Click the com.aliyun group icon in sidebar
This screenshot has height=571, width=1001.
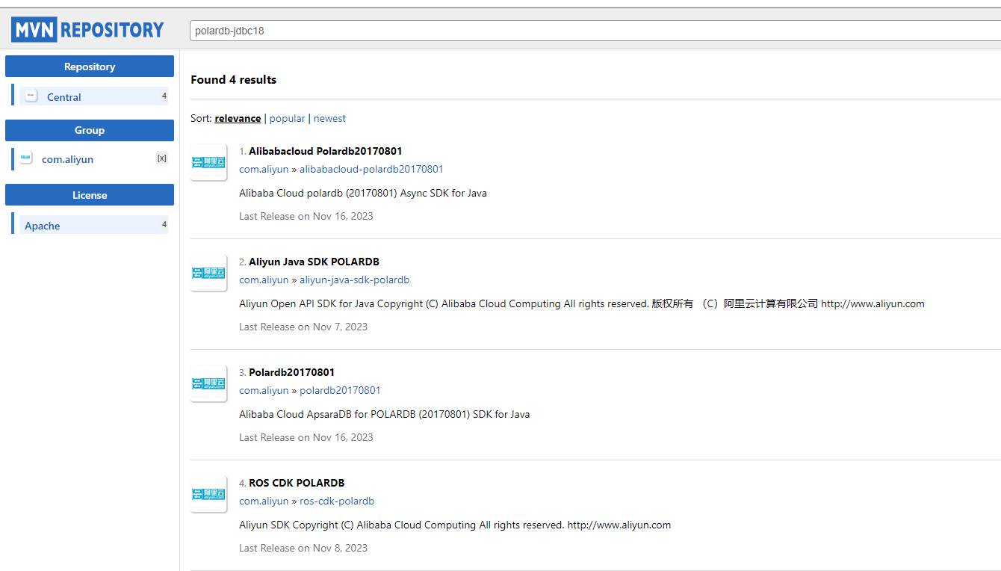(x=26, y=158)
